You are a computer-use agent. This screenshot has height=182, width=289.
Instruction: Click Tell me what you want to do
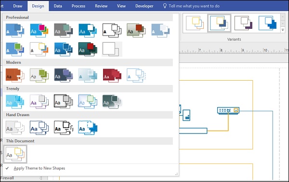point(194,6)
